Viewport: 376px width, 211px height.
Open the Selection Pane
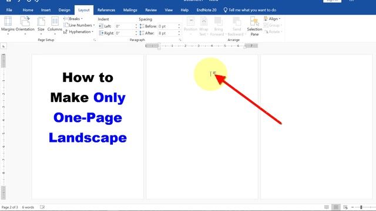[x=254, y=26]
